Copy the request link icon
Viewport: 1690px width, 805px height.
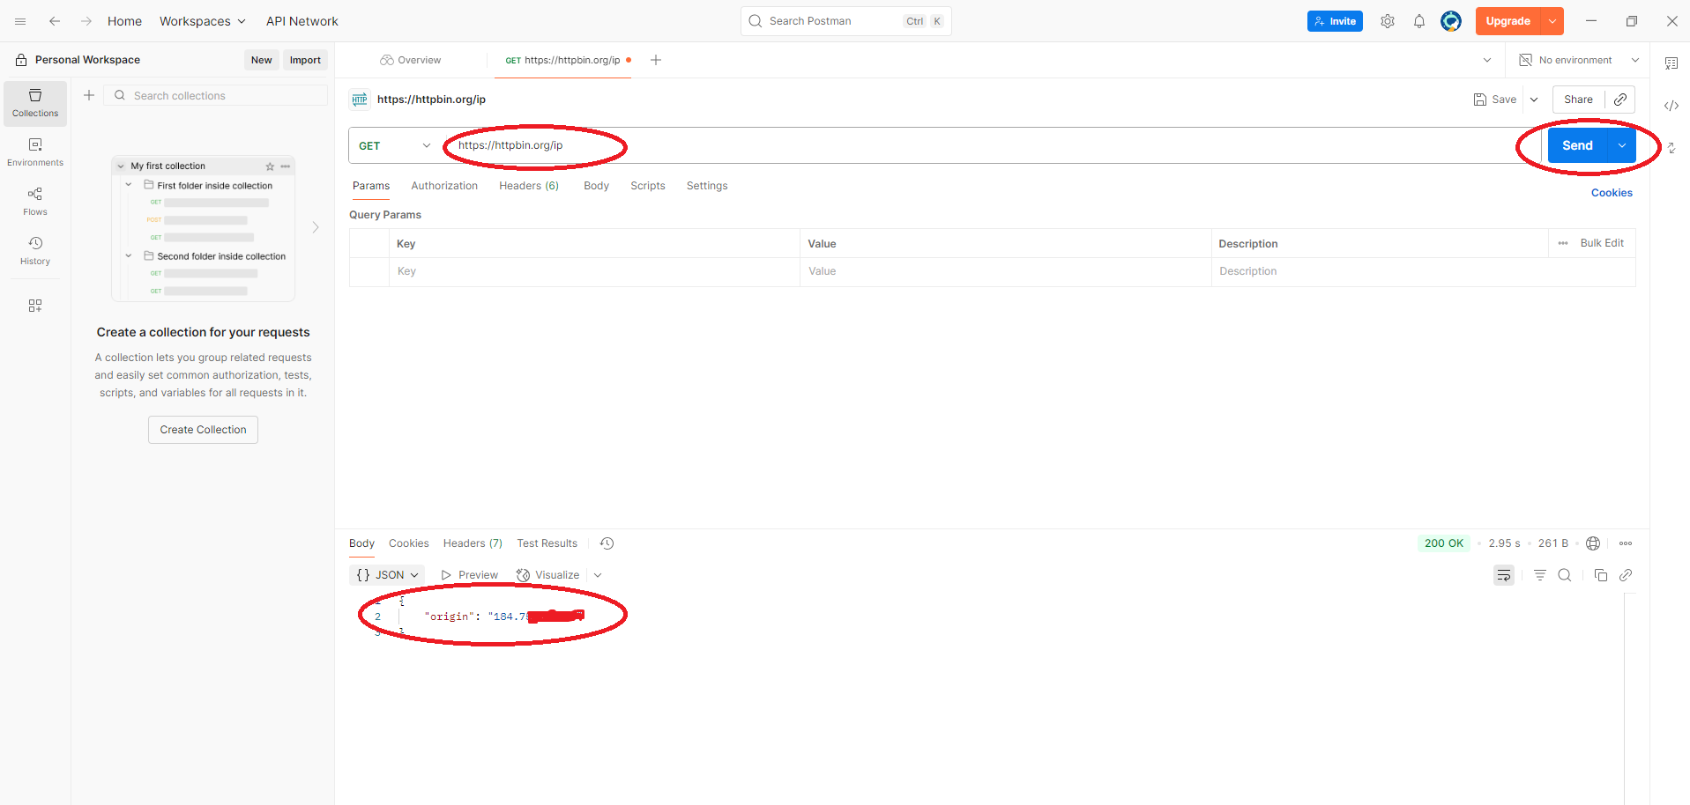[1620, 100]
